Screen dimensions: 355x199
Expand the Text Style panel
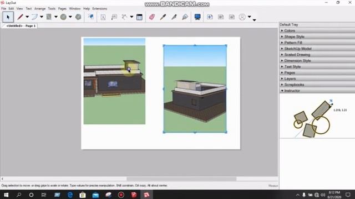(317, 66)
